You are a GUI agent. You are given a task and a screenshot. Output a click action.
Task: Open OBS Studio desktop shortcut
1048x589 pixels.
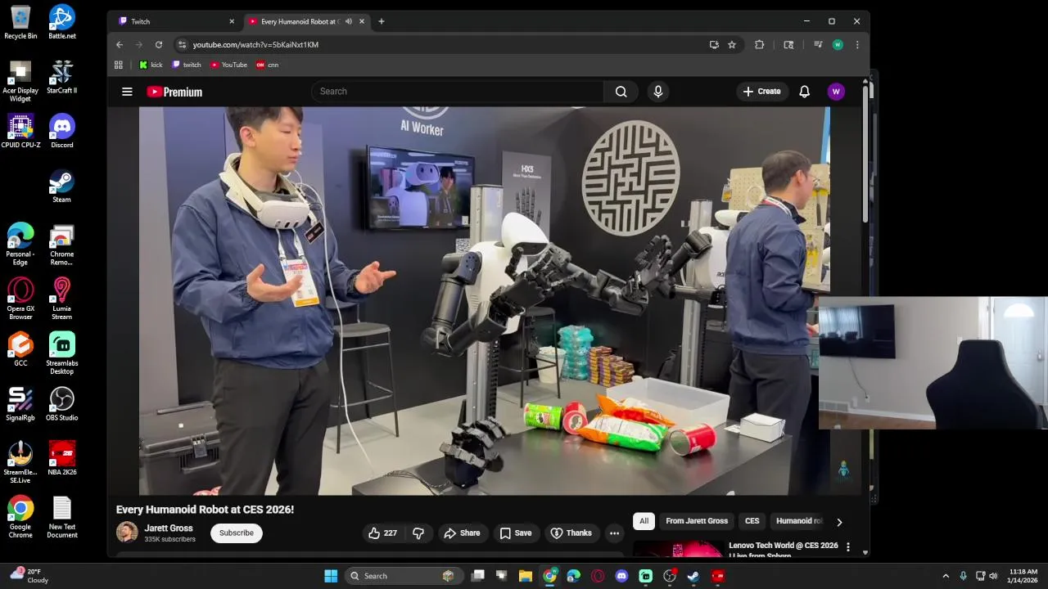62,405
